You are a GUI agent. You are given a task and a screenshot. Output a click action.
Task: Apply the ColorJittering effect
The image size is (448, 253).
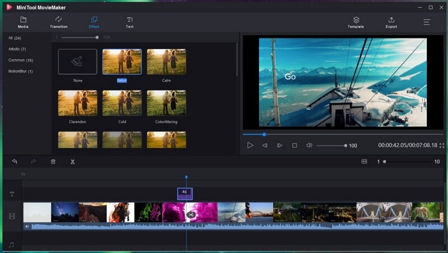coord(166,103)
